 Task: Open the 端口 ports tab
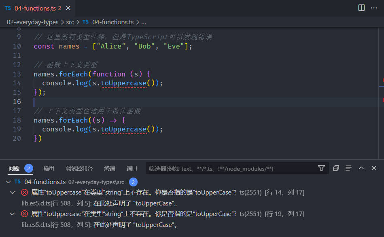pyautogui.click(x=132, y=168)
